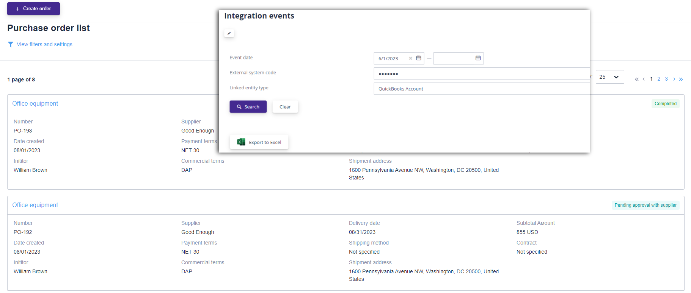Click the Create order button

coord(33,9)
